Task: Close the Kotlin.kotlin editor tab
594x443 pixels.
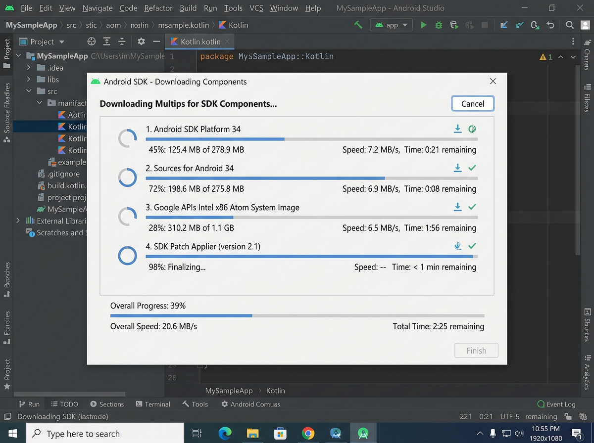Action: point(227,42)
